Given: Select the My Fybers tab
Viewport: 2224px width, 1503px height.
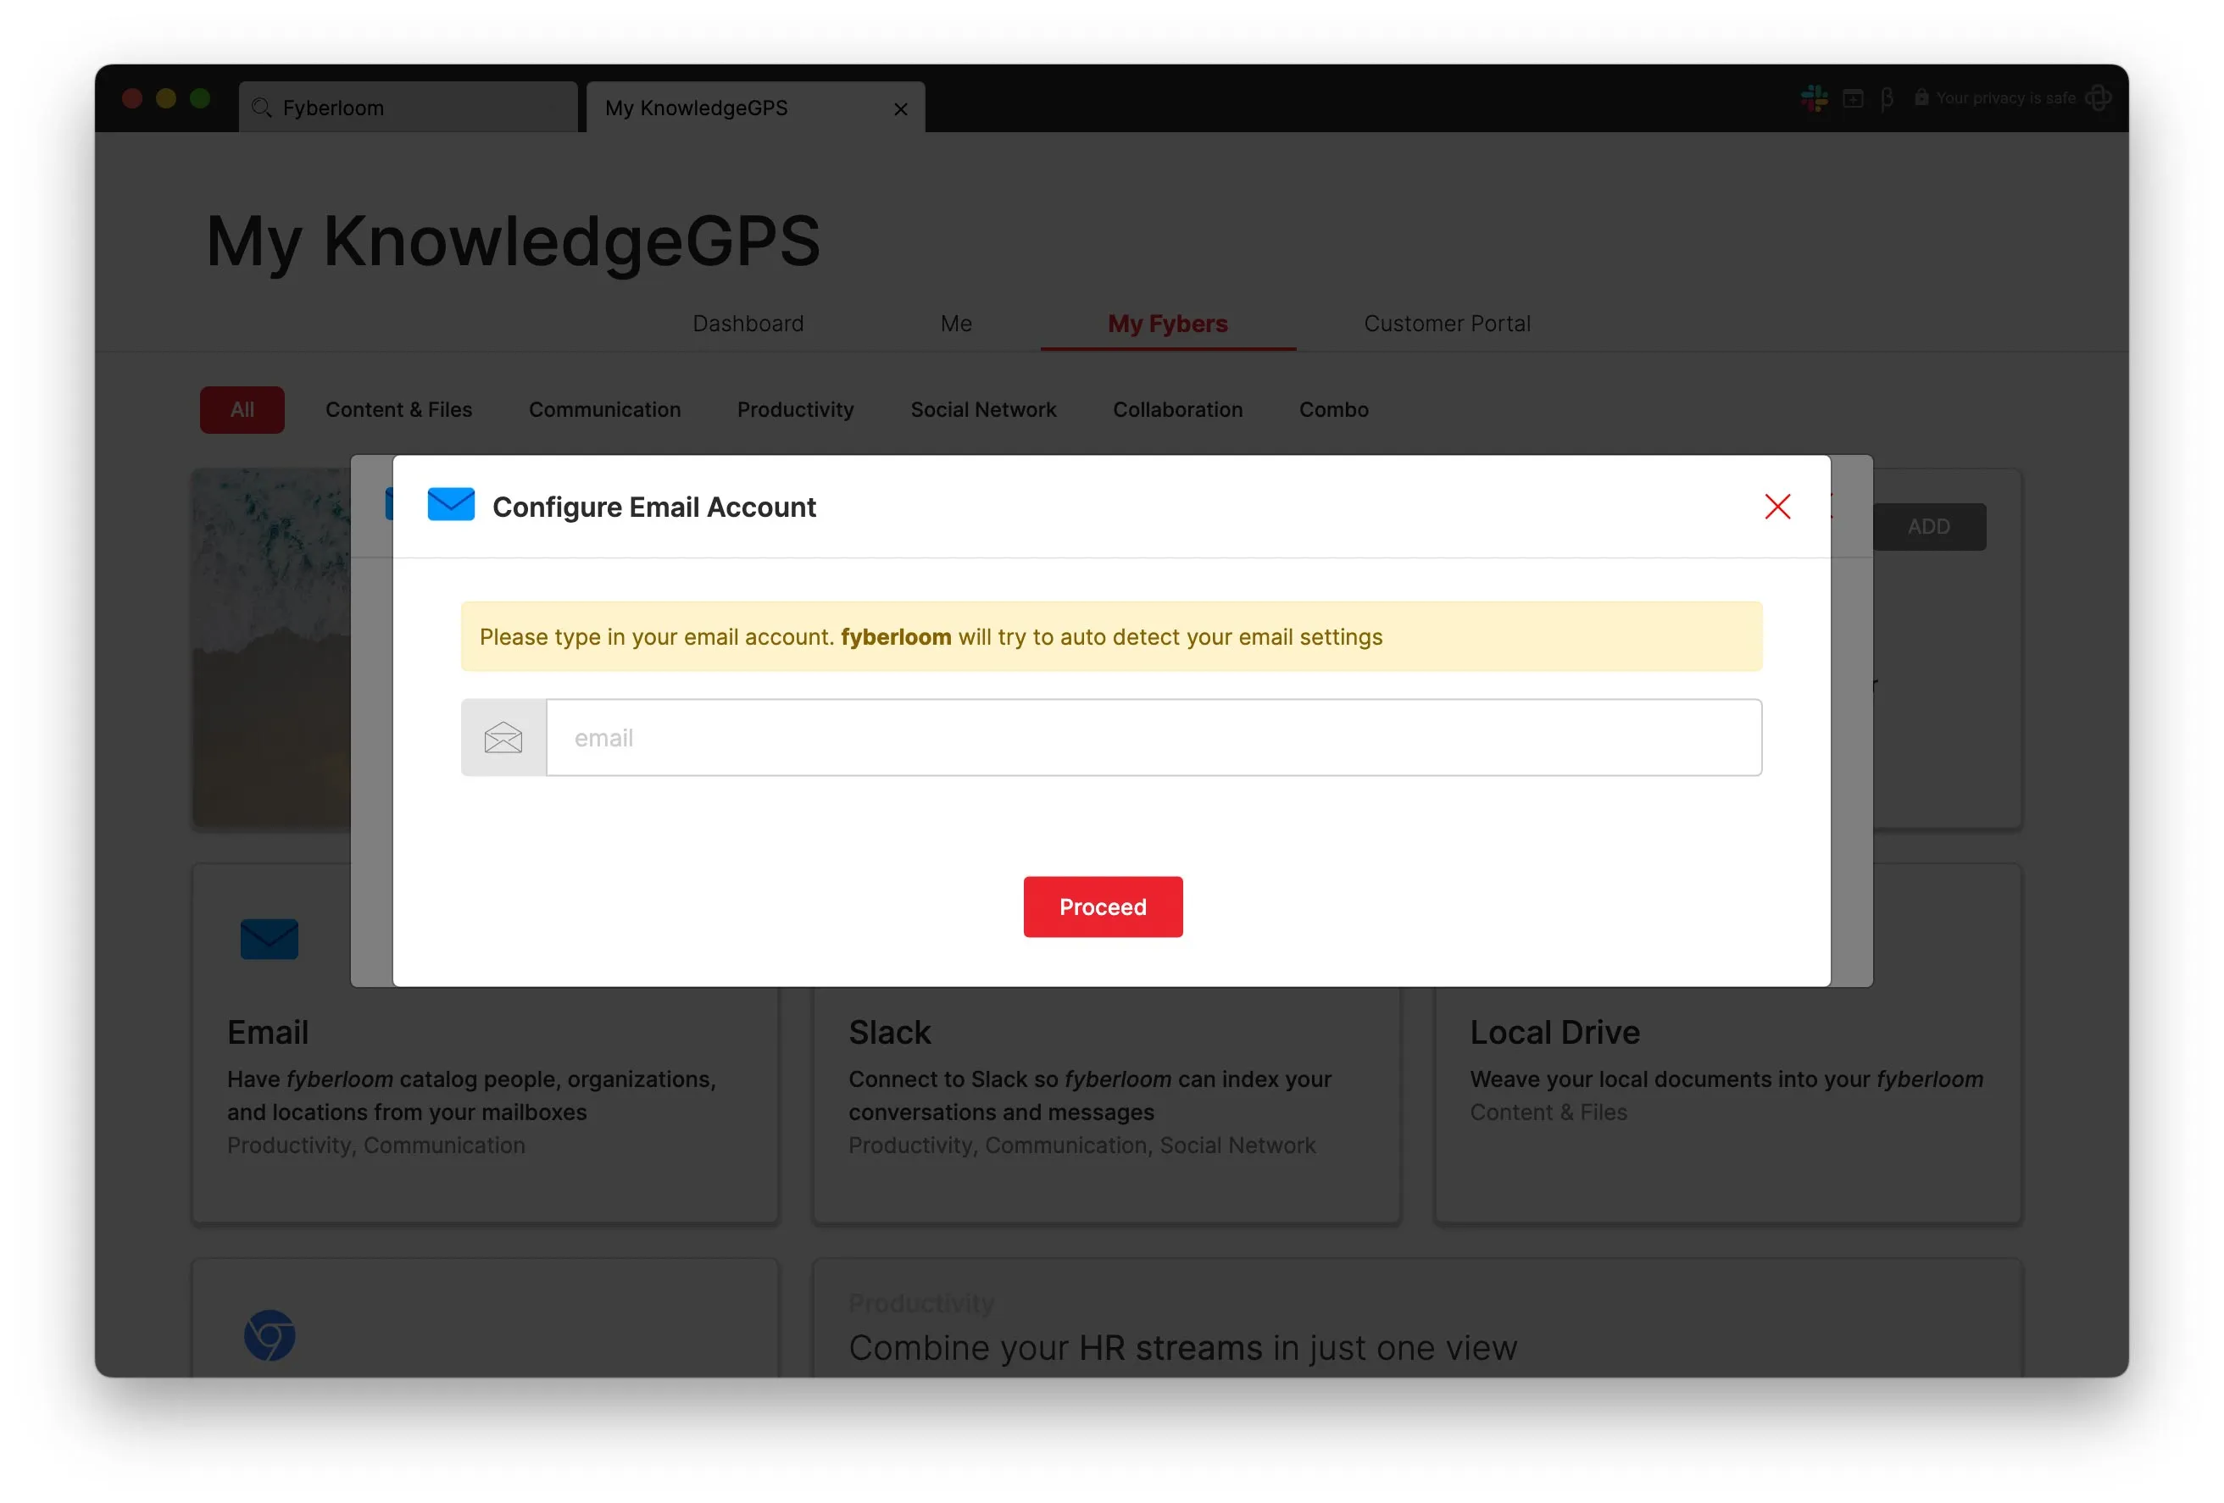Looking at the screenshot, I should pyautogui.click(x=1167, y=324).
